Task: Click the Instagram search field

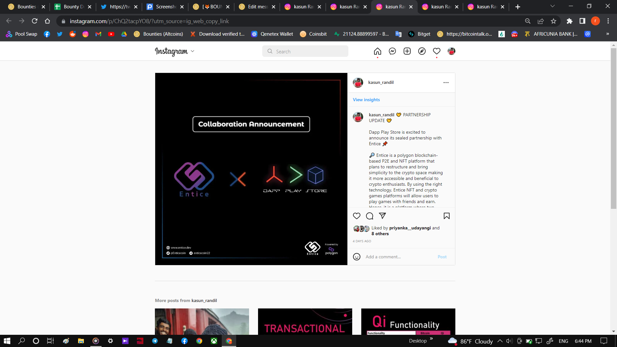Action: point(305,51)
